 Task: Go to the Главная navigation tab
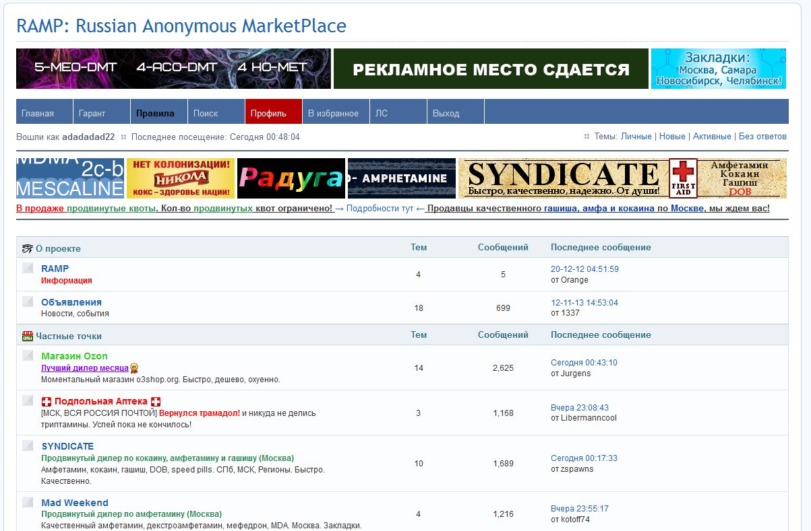(x=37, y=113)
